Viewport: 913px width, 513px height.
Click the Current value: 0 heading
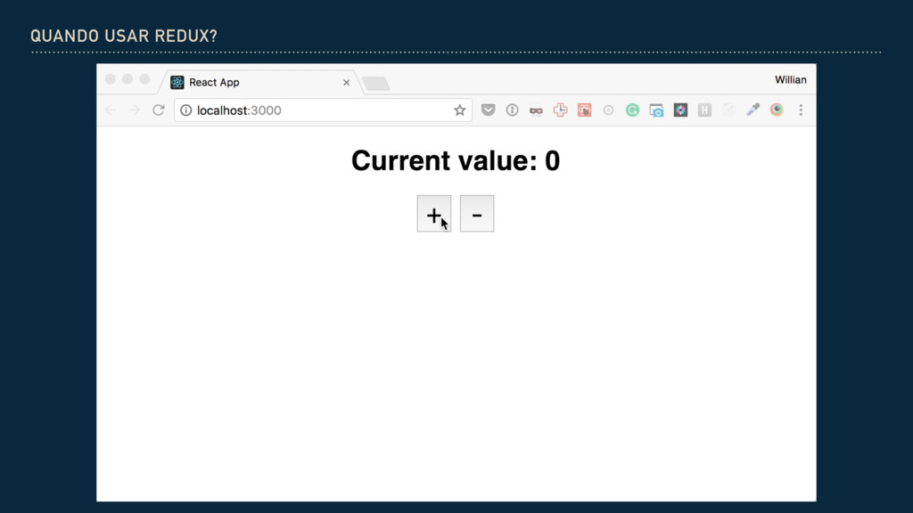click(456, 160)
